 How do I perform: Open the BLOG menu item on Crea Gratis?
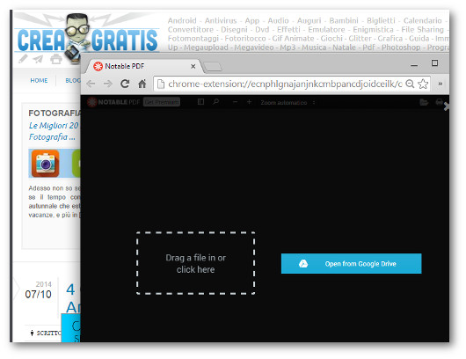[x=73, y=81]
